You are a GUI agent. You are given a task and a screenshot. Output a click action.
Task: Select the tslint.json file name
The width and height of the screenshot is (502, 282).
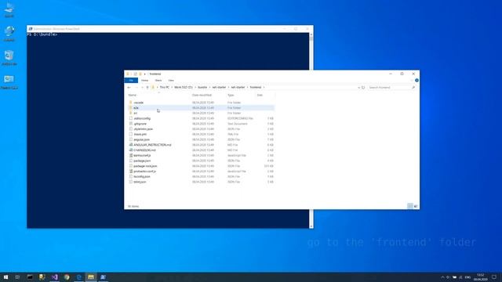[140, 182]
